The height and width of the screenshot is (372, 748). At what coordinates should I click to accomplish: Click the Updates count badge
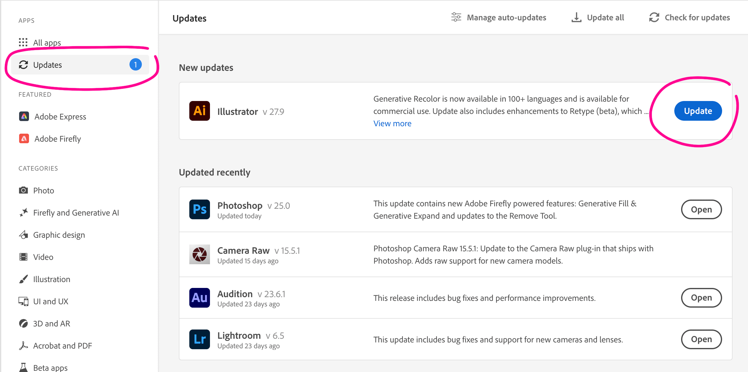pos(135,65)
